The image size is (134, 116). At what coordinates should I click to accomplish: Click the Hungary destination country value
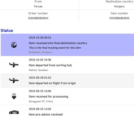[x=119, y=6]
